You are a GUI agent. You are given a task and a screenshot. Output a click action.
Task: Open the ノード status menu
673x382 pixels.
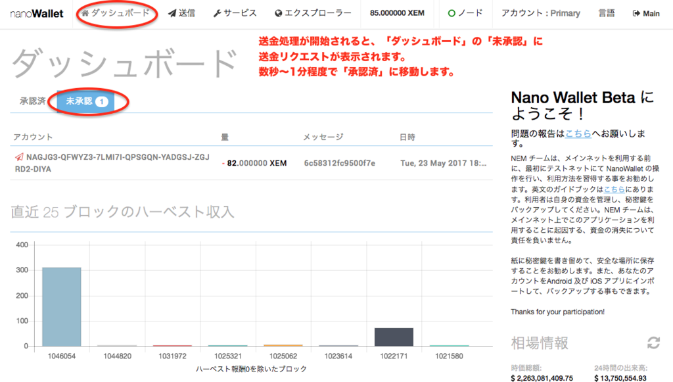pyautogui.click(x=465, y=13)
